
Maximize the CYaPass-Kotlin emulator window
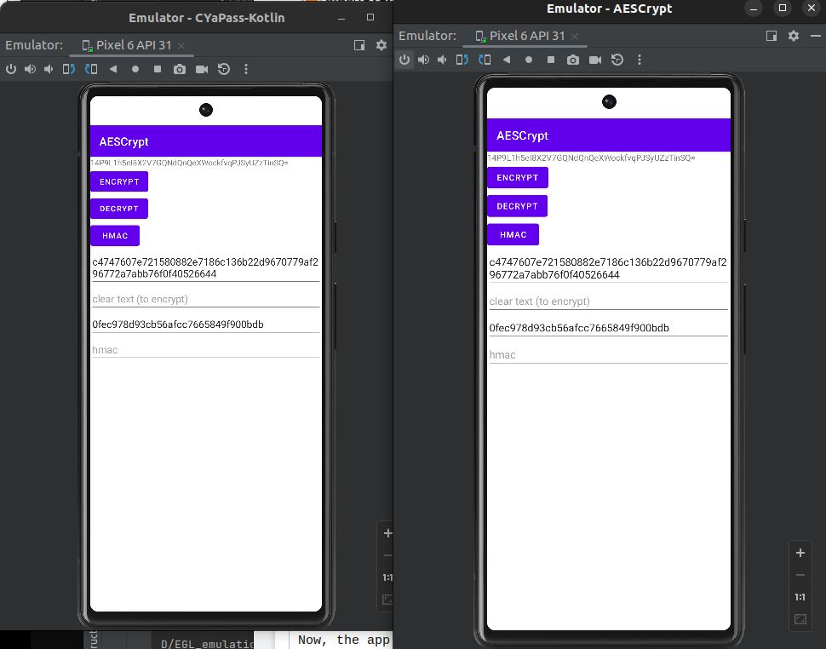[370, 17]
